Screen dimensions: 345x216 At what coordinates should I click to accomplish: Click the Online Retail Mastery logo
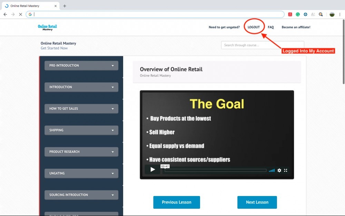click(47, 28)
